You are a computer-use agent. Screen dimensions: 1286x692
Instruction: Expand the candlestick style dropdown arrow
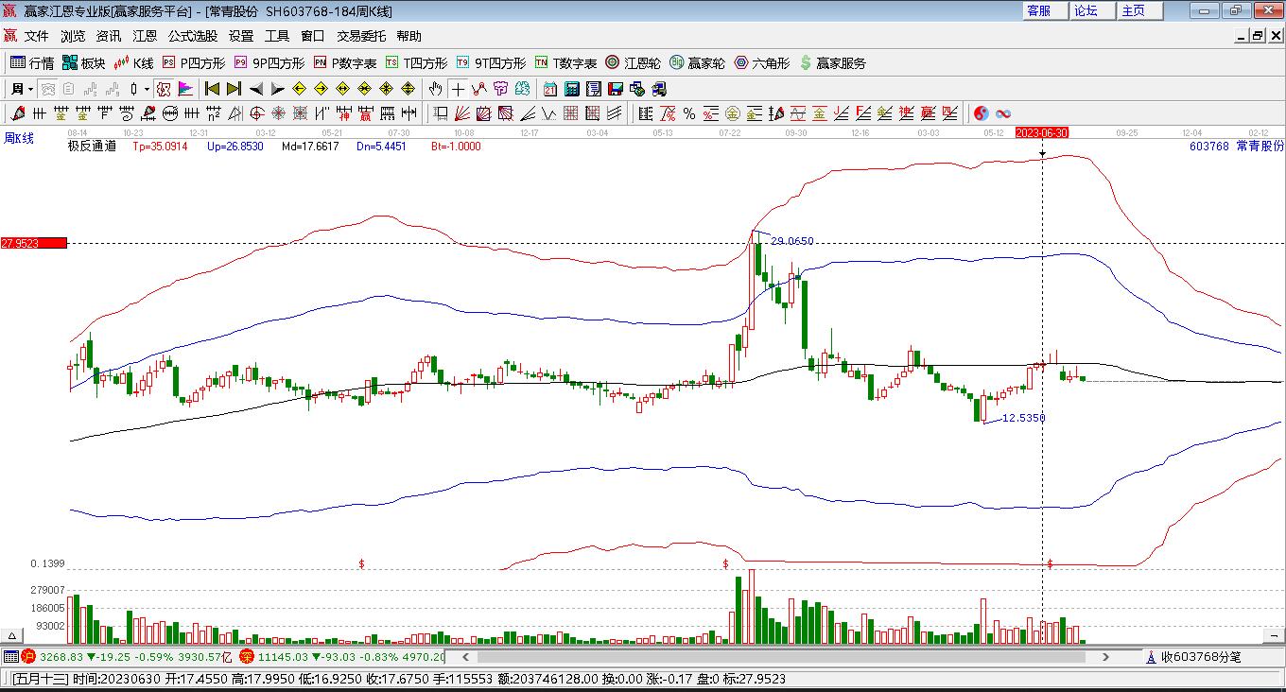(x=147, y=89)
